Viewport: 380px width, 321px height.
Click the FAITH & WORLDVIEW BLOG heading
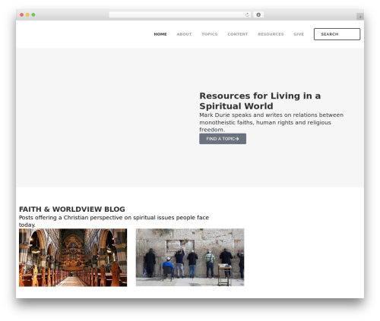[x=72, y=209]
